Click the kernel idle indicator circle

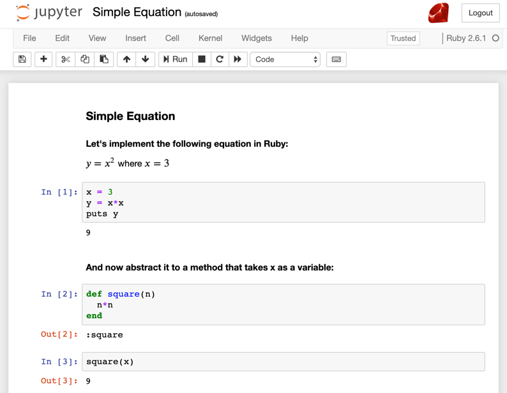496,38
